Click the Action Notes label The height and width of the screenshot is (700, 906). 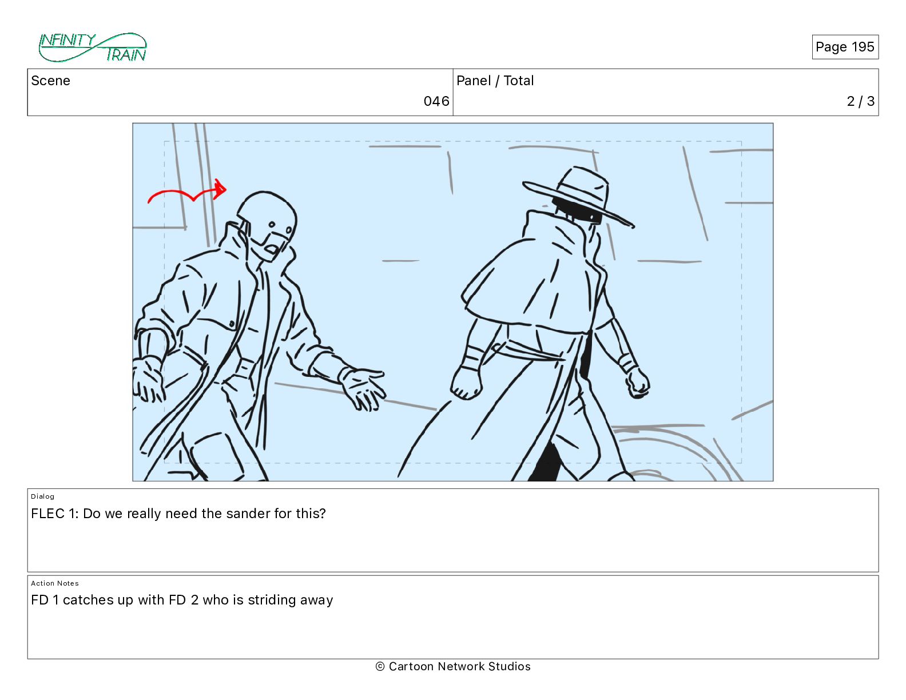click(x=55, y=583)
